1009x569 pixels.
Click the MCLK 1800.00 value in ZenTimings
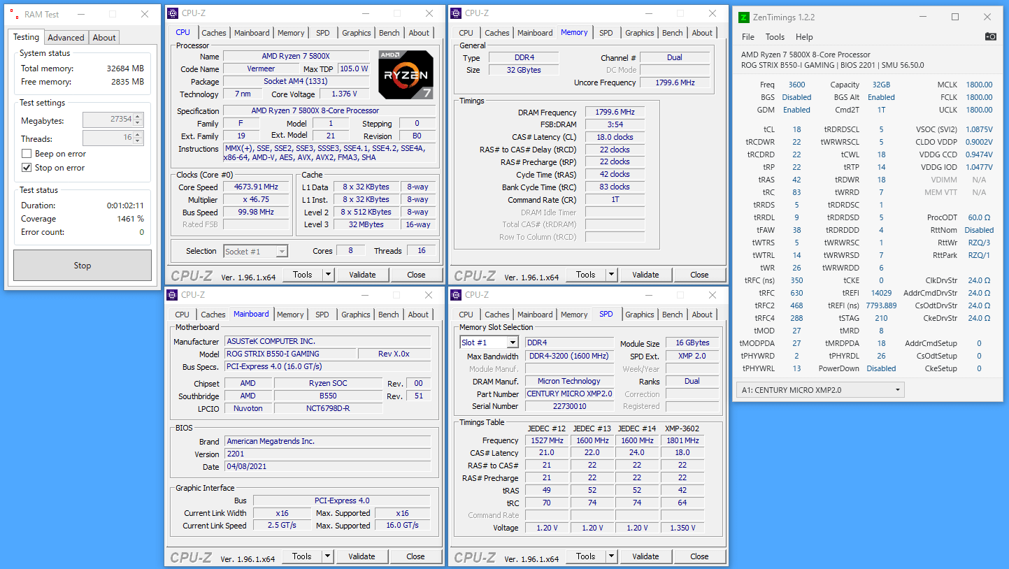tap(979, 85)
